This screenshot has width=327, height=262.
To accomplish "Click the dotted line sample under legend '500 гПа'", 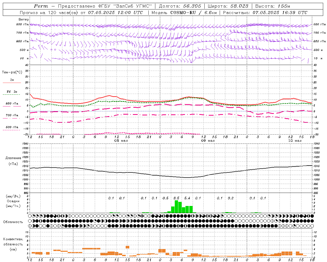I will click(11, 130).
